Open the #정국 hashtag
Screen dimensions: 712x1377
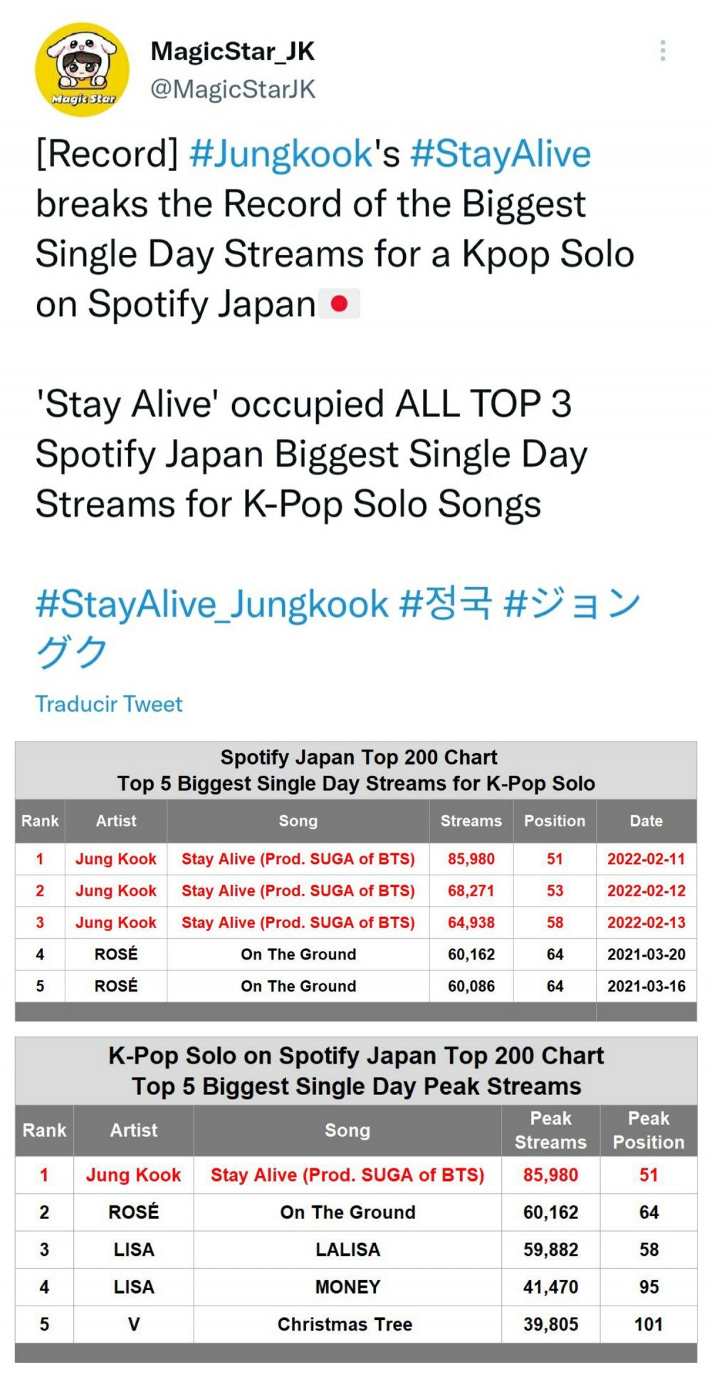[x=446, y=603]
